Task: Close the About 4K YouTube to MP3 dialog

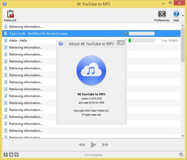Action: coord(121,43)
